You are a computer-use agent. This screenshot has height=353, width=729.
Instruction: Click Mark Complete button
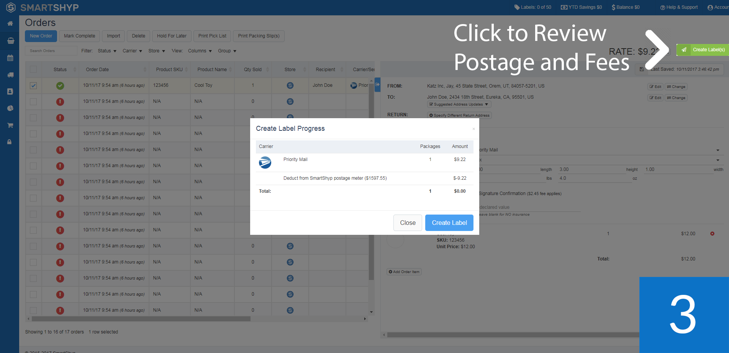pos(79,36)
